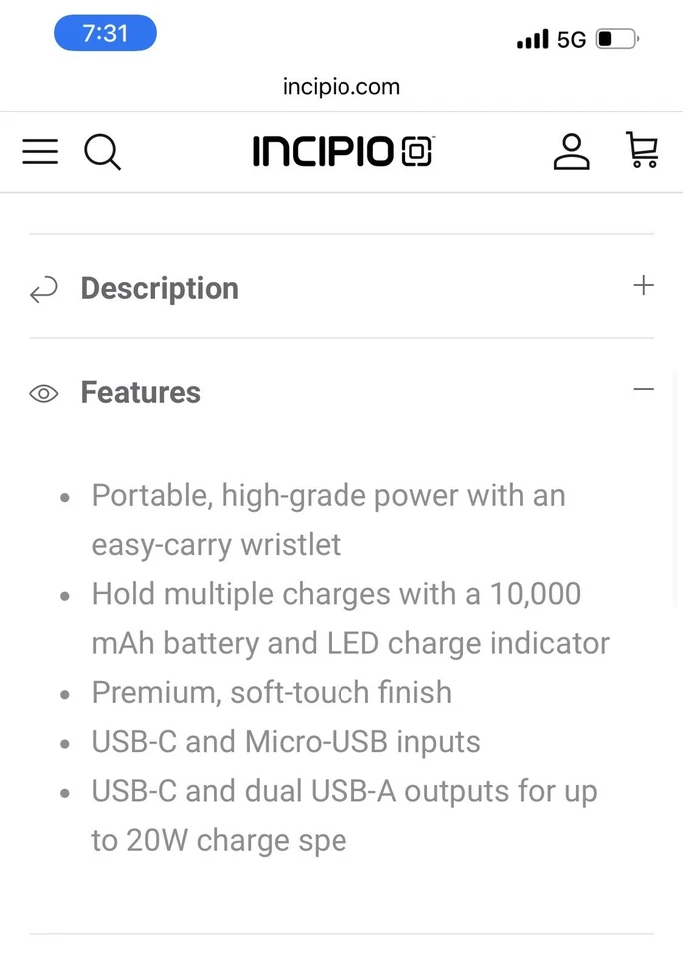The width and height of the screenshot is (683, 959).
Task: Toggle the eye icon next to Features
Action: tap(43, 393)
